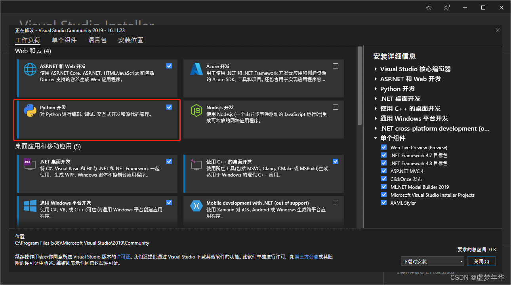
Task: Expand .NET cross-platform development details
Action: 376,128
